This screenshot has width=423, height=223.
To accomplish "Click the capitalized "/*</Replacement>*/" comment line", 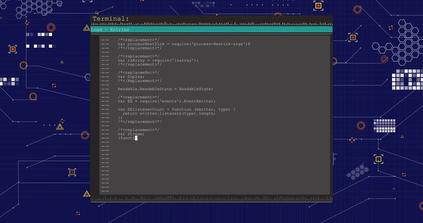I will click(x=139, y=81).
